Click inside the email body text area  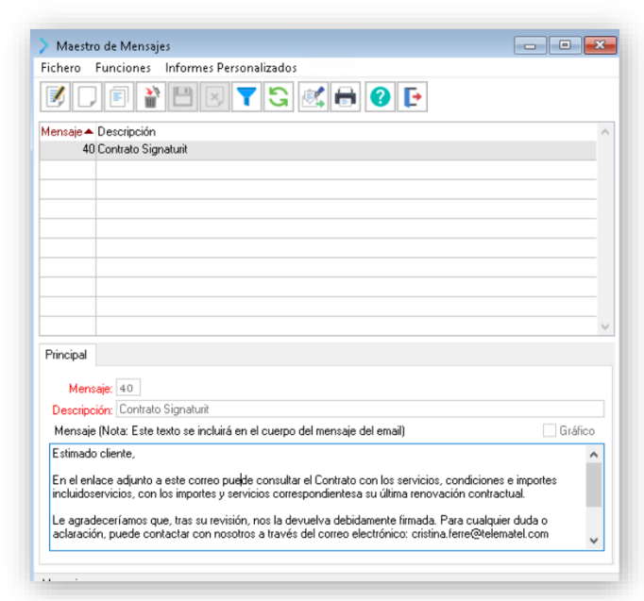[318, 497]
